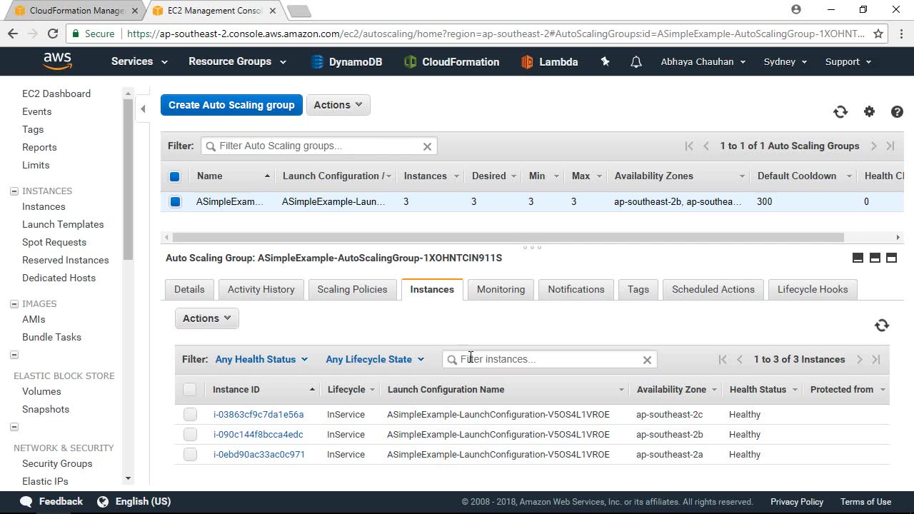Switch to the Activity History tab
This screenshot has width=914, height=514.
261,289
